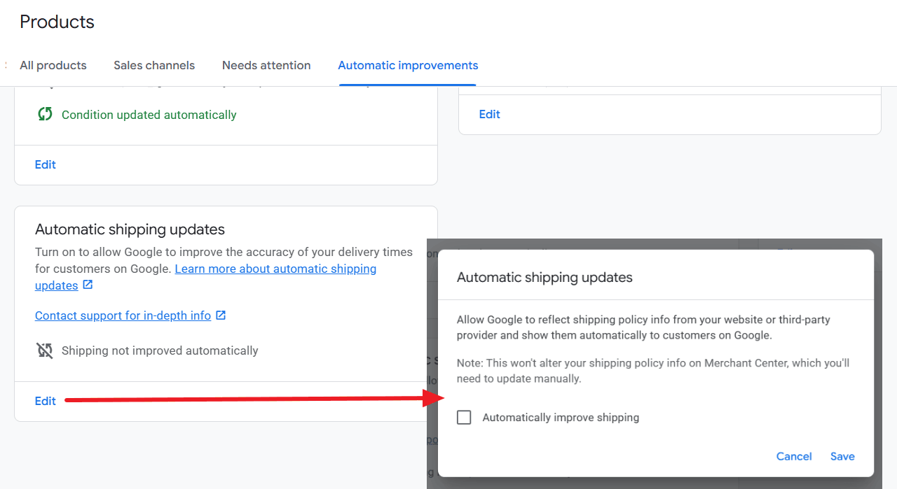Switch to the Sales channels tab
Image resolution: width=897 pixels, height=489 pixels.
point(154,65)
